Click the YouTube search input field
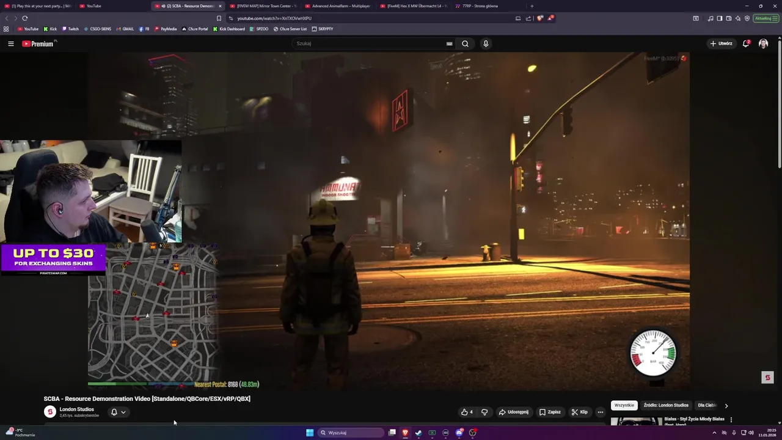Screen dimensions: 782x440 (x=370, y=43)
